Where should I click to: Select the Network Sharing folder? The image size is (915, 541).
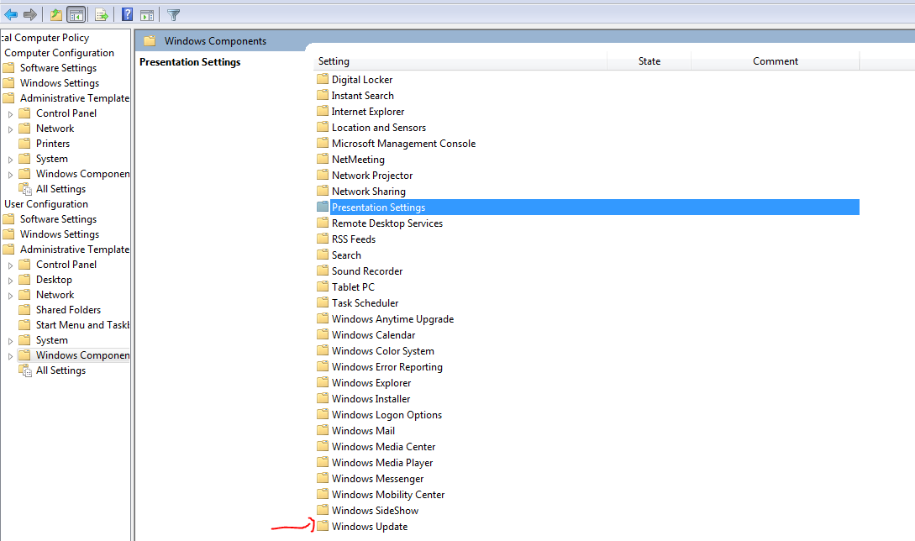click(368, 192)
